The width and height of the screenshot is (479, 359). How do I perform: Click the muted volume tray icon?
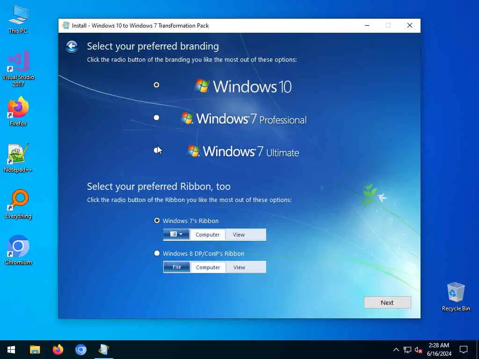[418, 350]
